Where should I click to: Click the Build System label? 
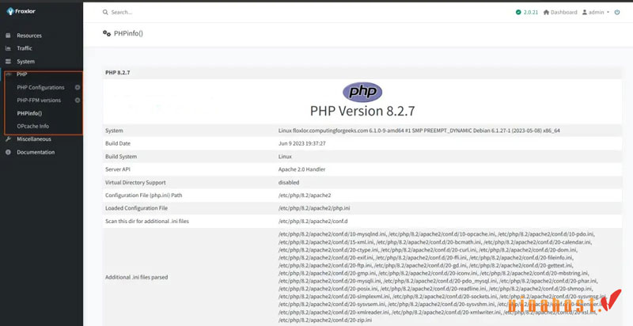click(121, 157)
